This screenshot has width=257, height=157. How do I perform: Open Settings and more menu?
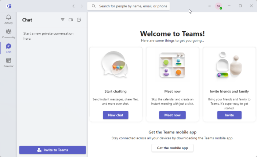(210, 6)
